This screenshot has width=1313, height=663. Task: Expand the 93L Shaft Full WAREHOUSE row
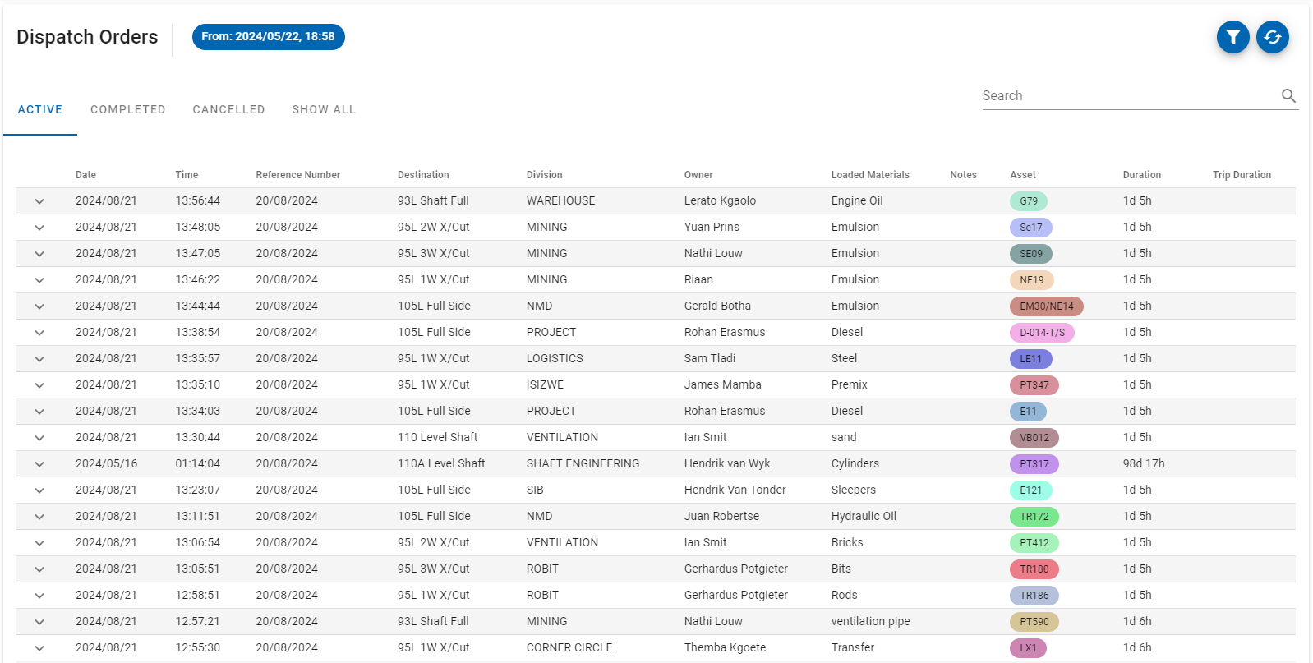pos(39,201)
